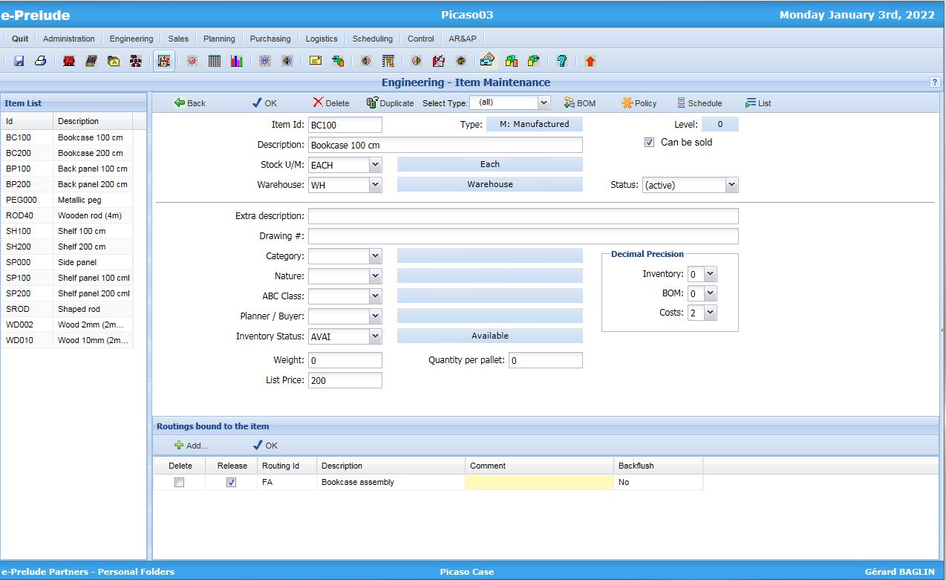
Task: Click the Duplicate button
Action: point(390,103)
